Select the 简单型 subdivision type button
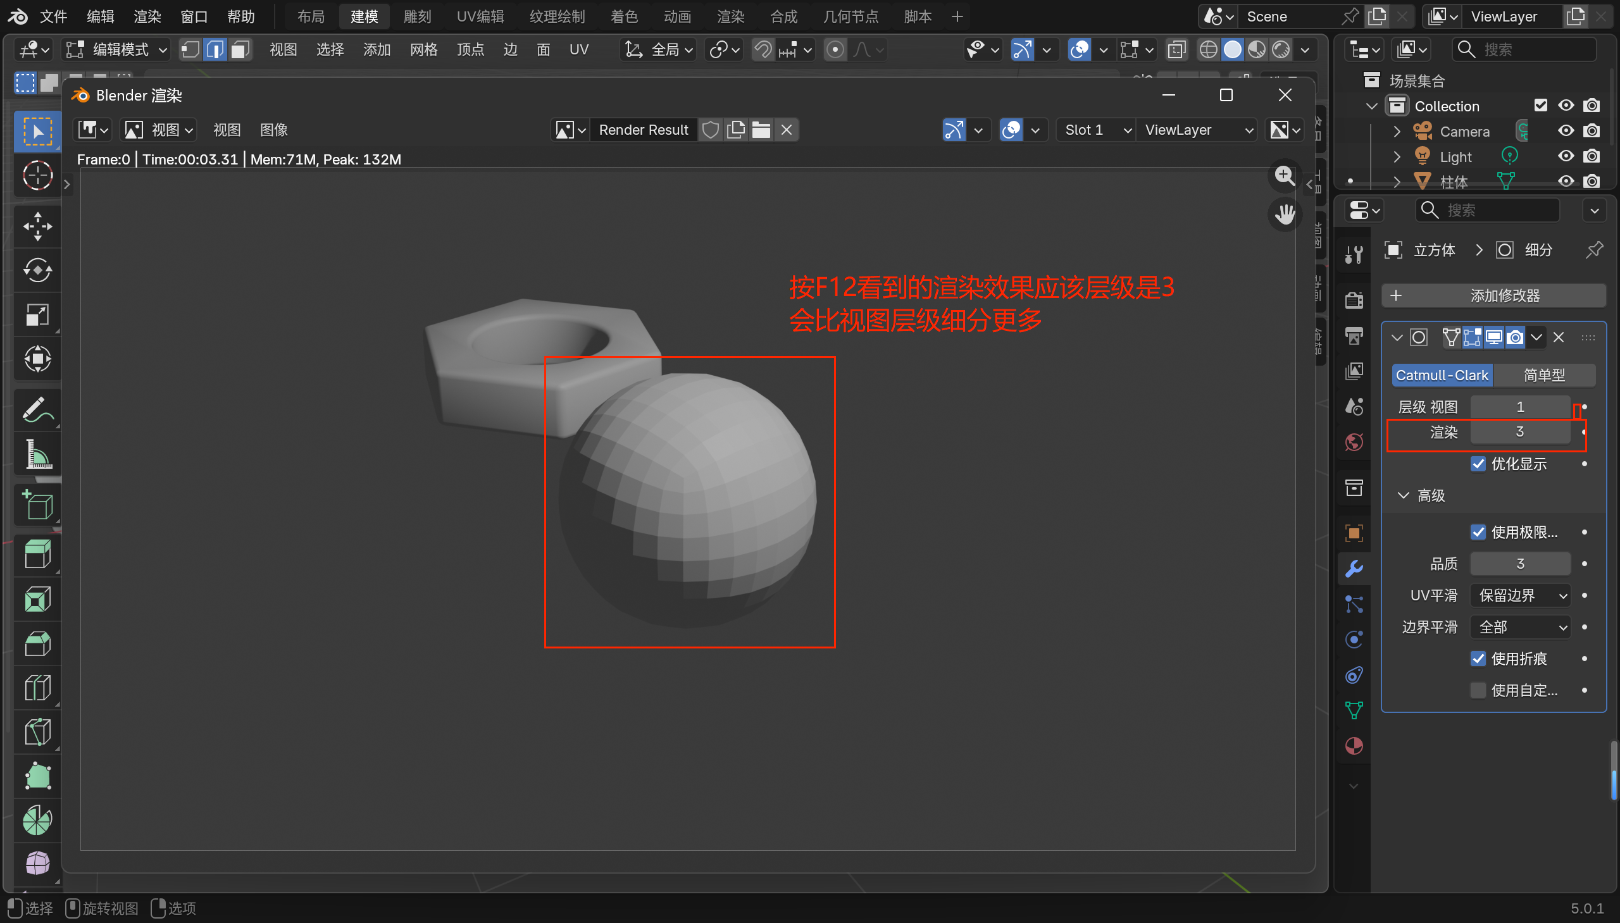 (1544, 375)
